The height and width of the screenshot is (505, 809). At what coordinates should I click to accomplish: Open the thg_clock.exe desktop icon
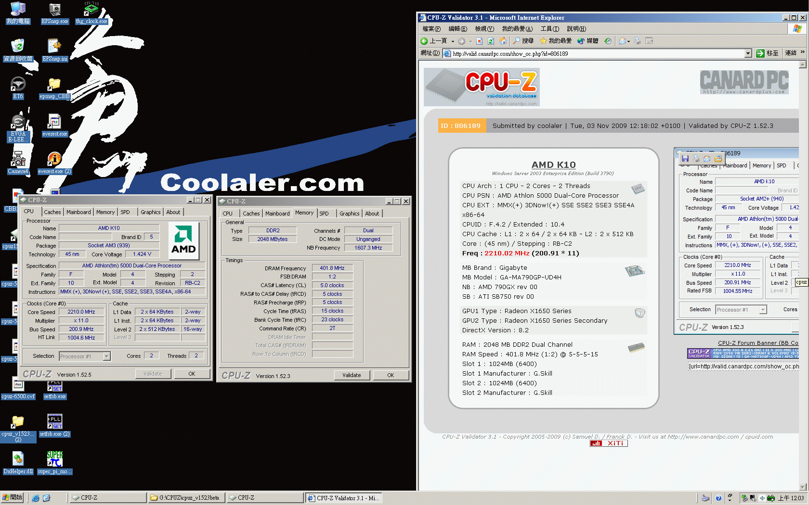point(91,13)
